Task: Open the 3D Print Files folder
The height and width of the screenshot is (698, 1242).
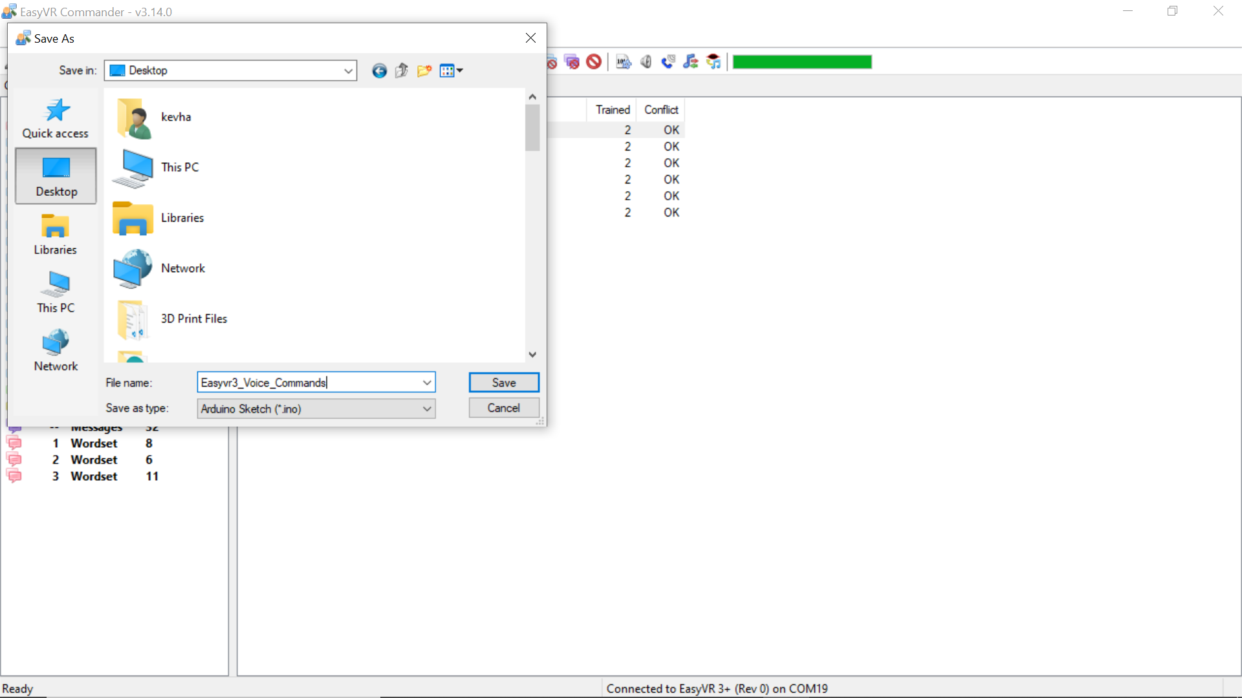Action: (x=193, y=319)
